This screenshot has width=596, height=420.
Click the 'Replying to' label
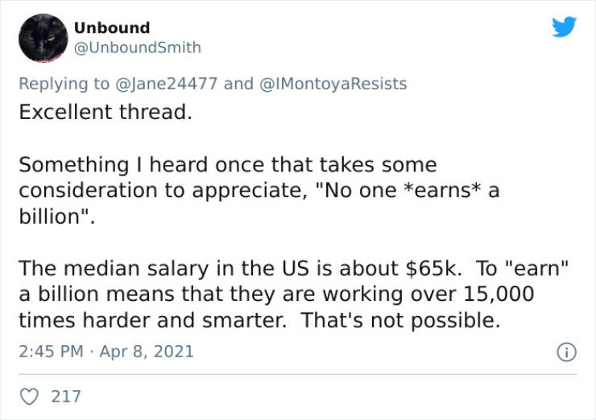click(x=64, y=84)
